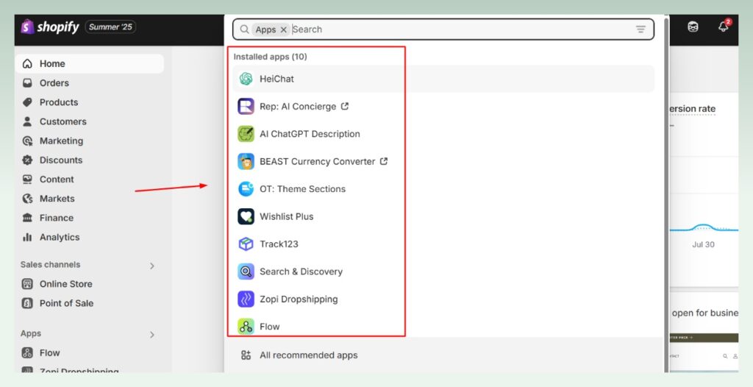
Task: Open Flow from installed apps list
Action: 270,327
